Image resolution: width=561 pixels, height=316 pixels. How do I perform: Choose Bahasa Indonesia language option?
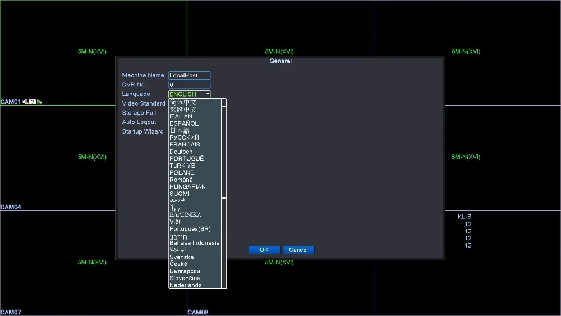(x=195, y=243)
